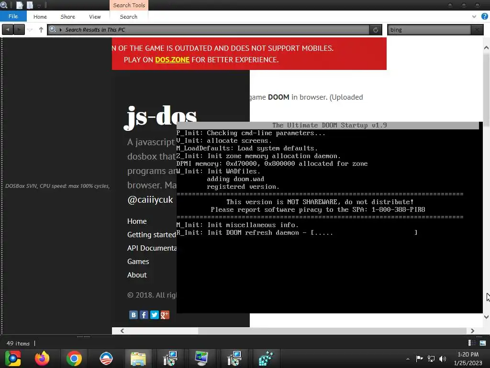Clear the search box with the X

pyautogui.click(x=477, y=30)
